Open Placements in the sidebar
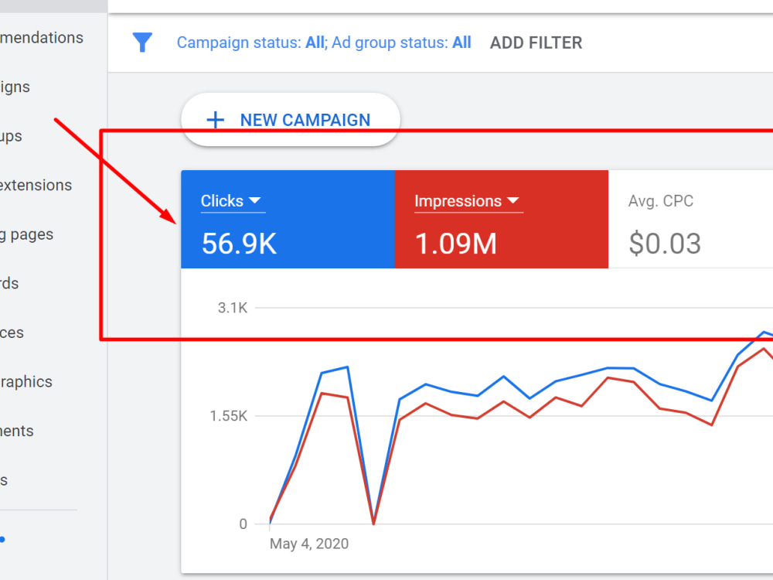 (17, 431)
